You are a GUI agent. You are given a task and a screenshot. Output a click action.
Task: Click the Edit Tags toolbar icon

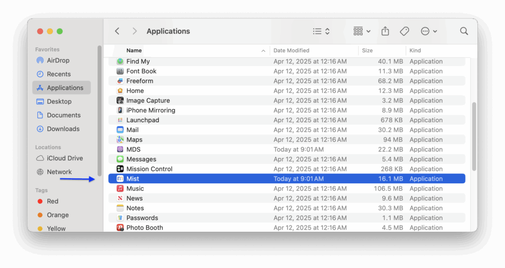coord(404,31)
